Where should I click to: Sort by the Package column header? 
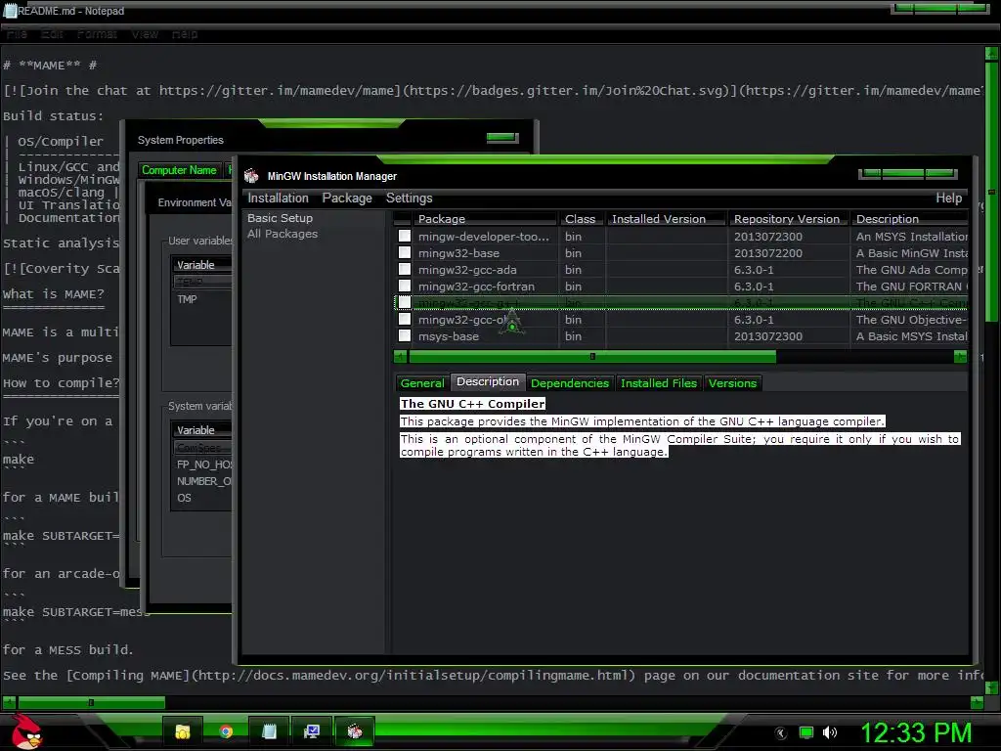tap(485, 219)
